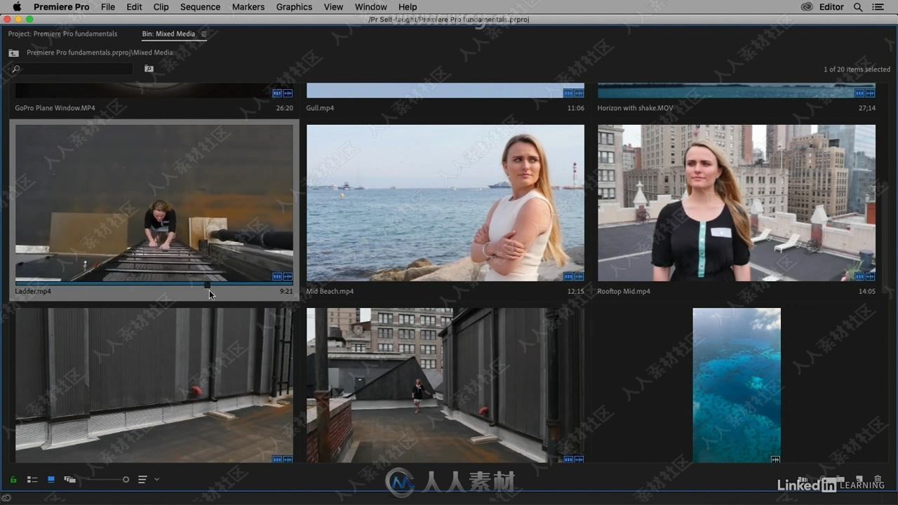Select the Bin: Mixed Media tab
This screenshot has height=505, width=898.
click(168, 34)
